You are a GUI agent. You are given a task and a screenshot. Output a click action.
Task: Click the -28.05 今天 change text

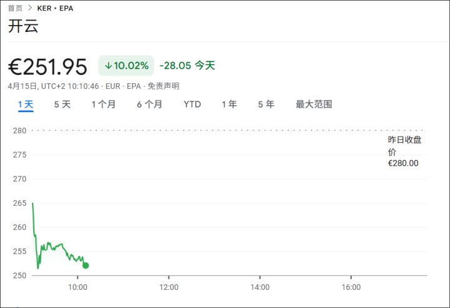point(187,66)
